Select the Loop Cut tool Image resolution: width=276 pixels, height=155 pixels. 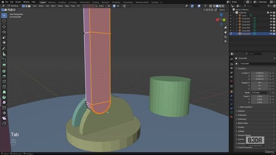4,81
